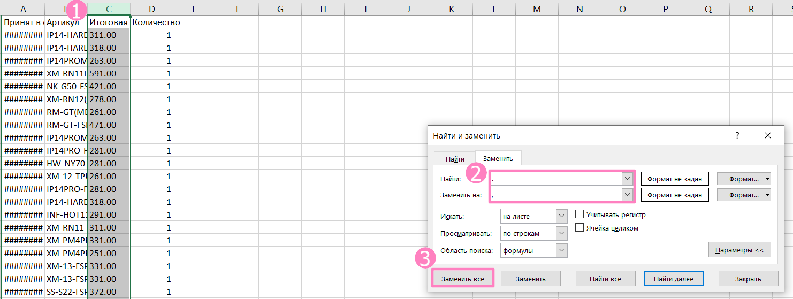Click the 'Найти далее' button

pos(673,279)
